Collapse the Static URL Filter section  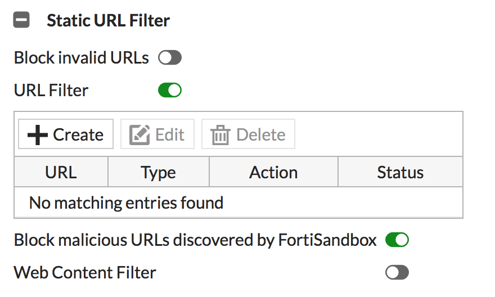(21, 20)
